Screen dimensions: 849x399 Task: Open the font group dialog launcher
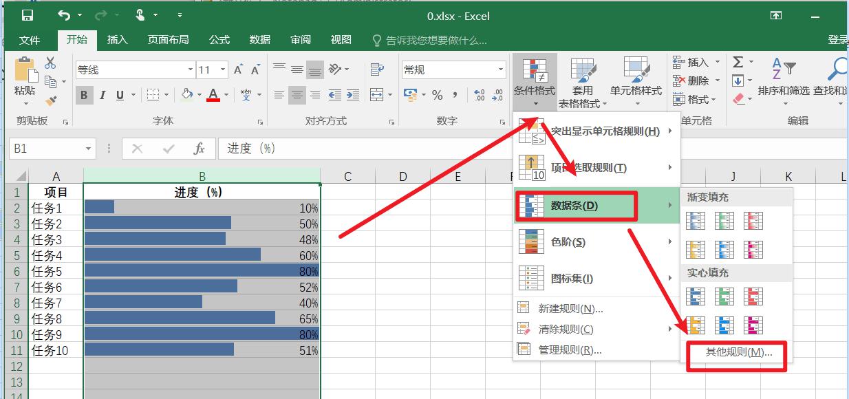(261, 122)
